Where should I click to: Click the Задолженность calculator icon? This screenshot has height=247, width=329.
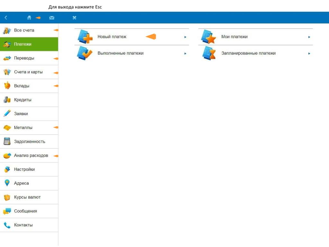point(7,142)
